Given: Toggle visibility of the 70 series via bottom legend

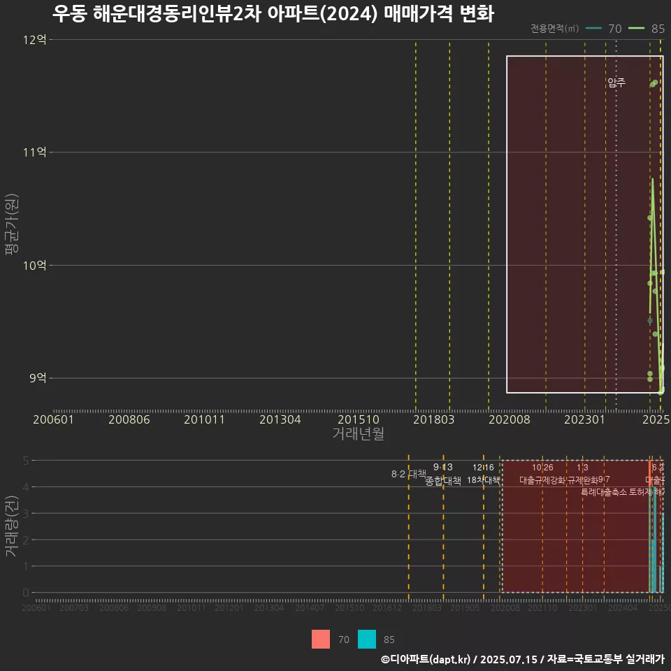Looking at the screenshot, I should point(320,640).
